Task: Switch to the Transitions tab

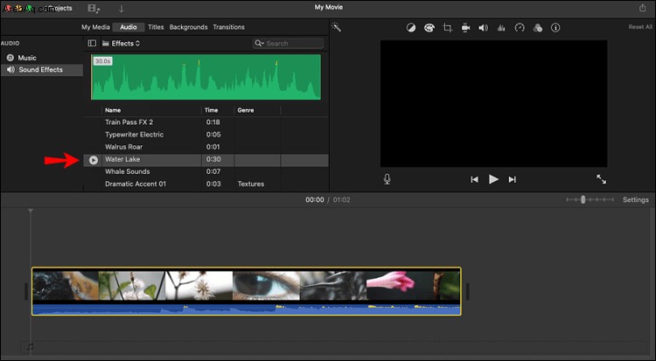Action: (228, 27)
